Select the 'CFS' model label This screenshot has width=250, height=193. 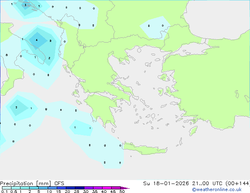point(59,184)
